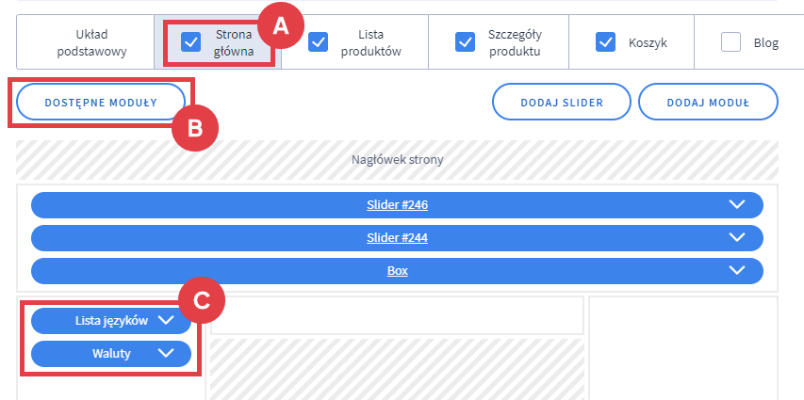The image size is (804, 400).
Task: Enable the Blog layout checkbox
Action: point(730,42)
